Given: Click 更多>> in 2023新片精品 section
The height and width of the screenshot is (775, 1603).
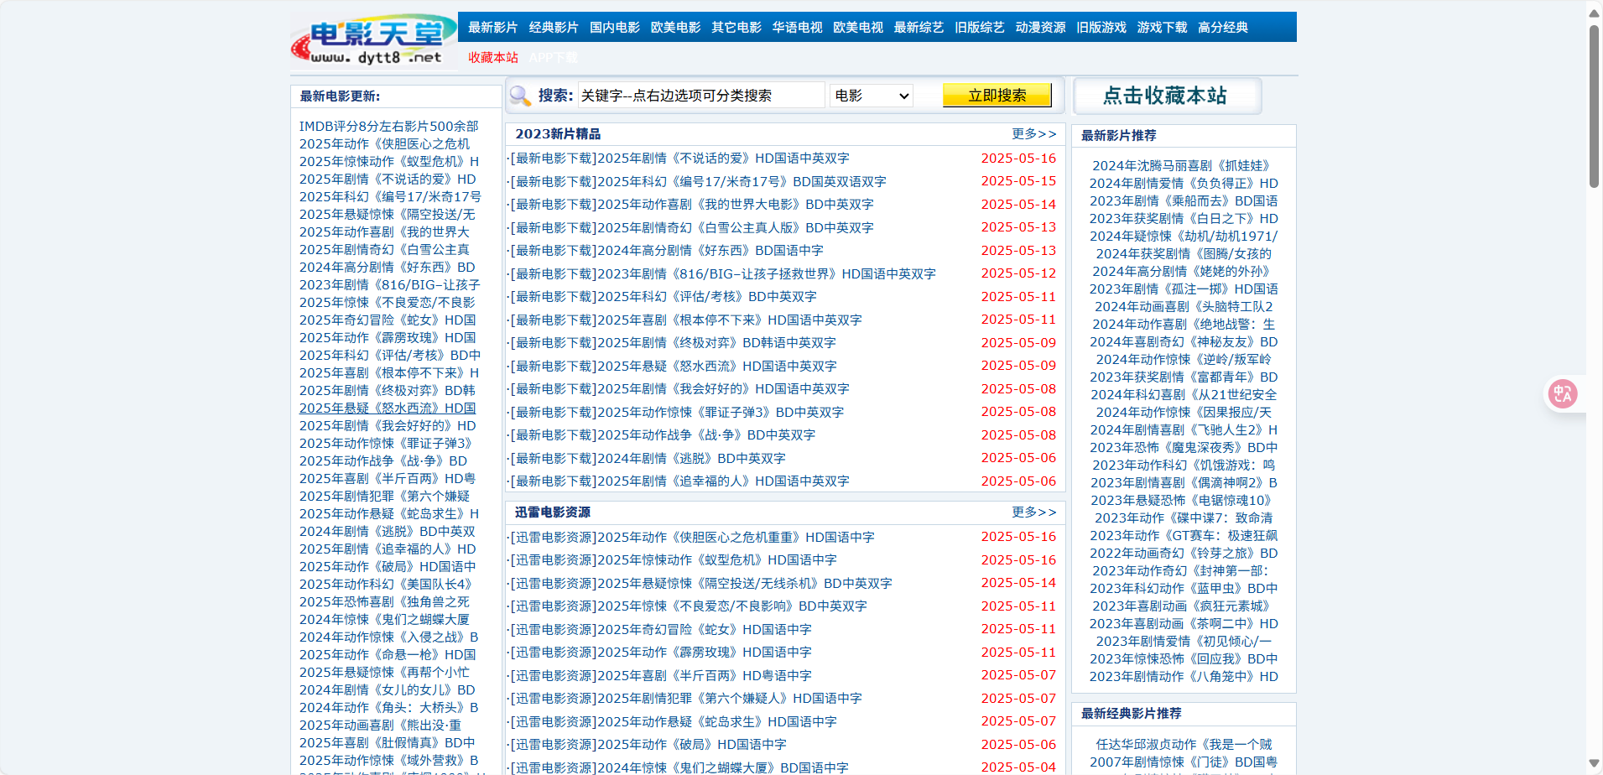Looking at the screenshot, I should [1033, 134].
